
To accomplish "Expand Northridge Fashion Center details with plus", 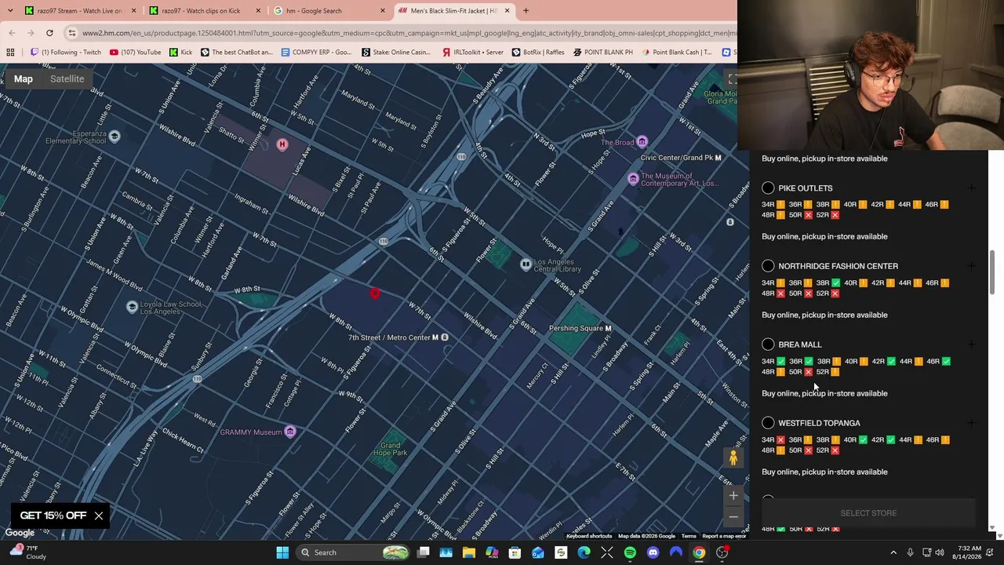I will click(x=971, y=266).
